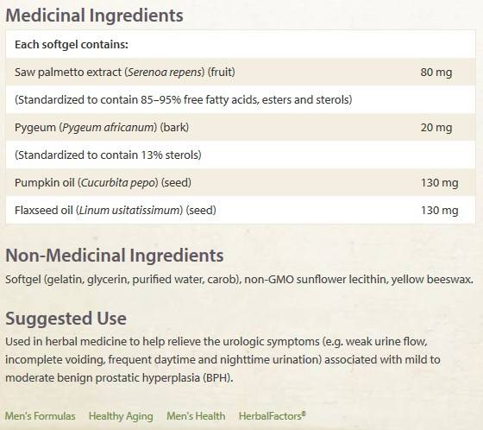The image size is (483, 430).
Task: Click the 13% sterols standardization note
Action: [x=108, y=155]
